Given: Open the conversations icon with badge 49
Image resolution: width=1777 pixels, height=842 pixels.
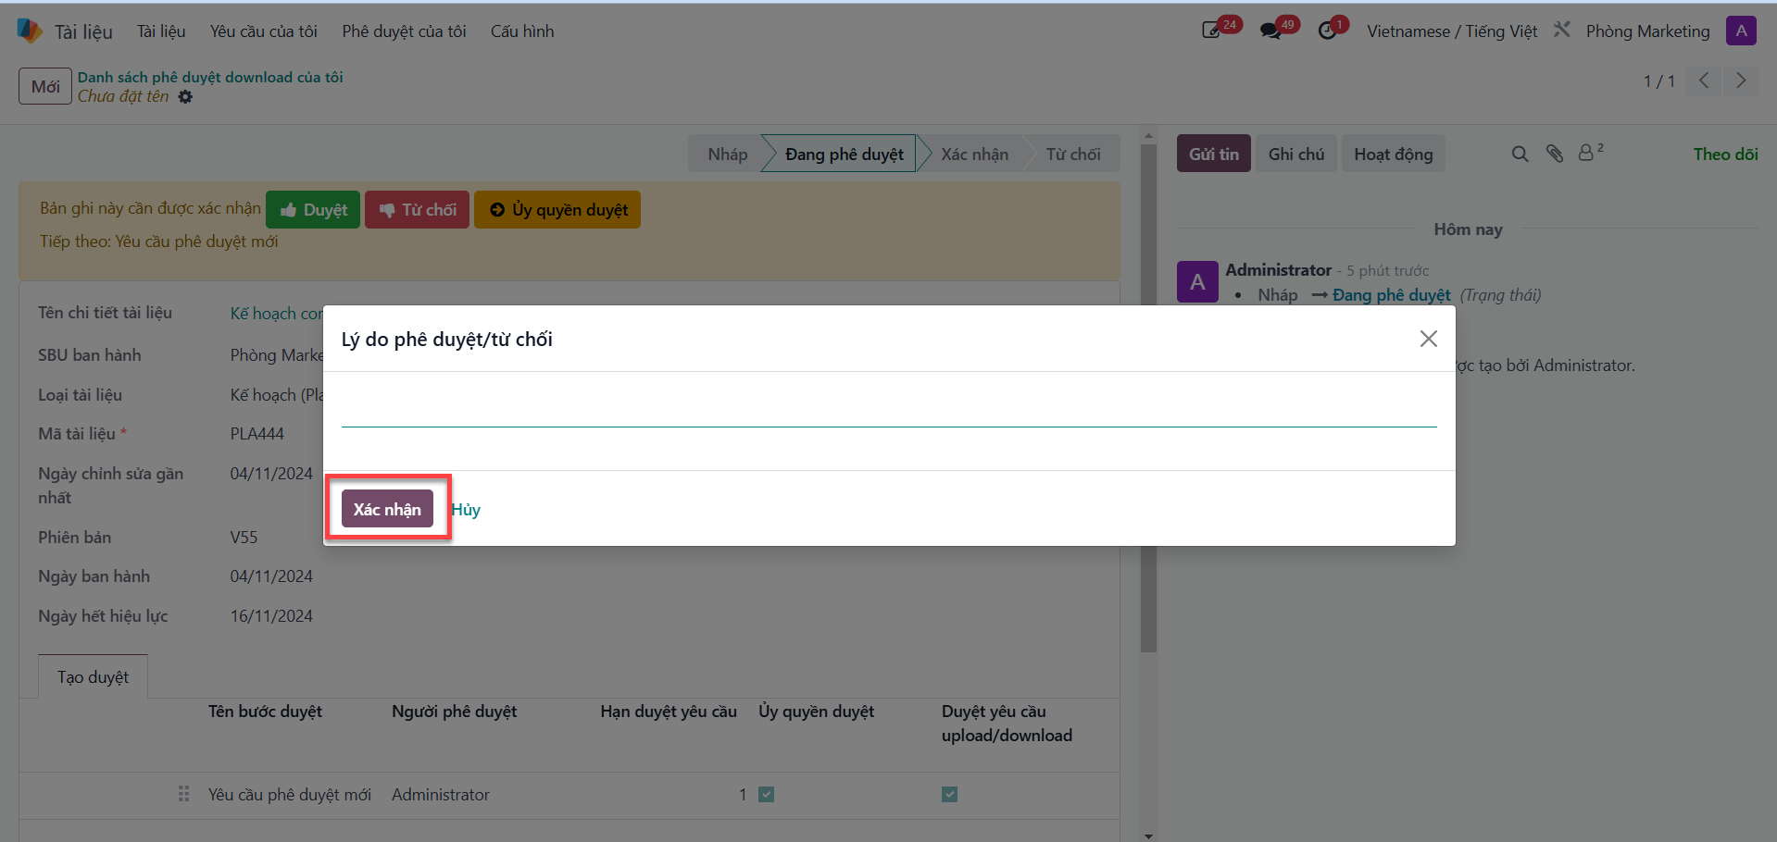Looking at the screenshot, I should [x=1270, y=31].
